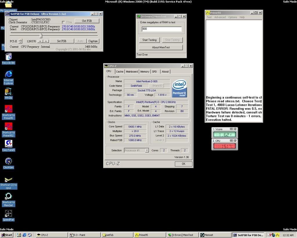Close the Vcore monitor widget

pos(235,129)
